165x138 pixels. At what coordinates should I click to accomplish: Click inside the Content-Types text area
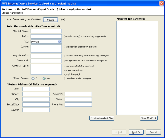(46, 69)
